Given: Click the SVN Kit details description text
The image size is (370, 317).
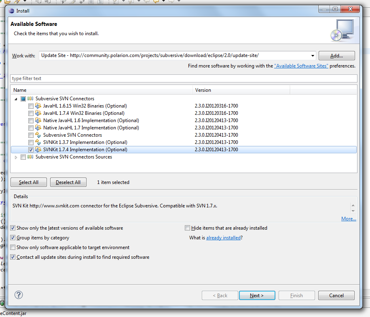Looking at the screenshot, I should [115, 206].
